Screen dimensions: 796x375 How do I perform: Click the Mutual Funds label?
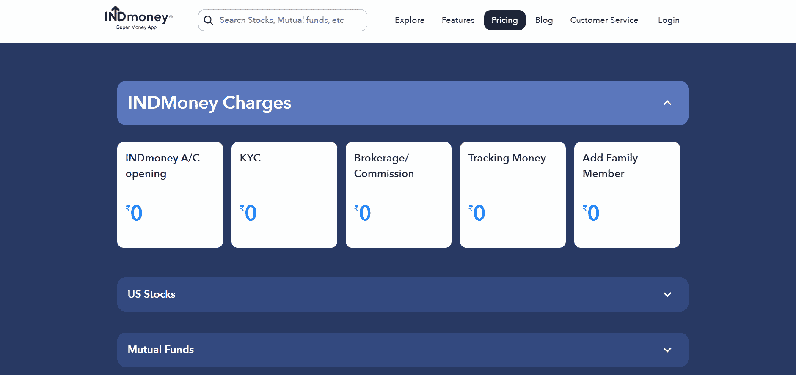tap(161, 350)
